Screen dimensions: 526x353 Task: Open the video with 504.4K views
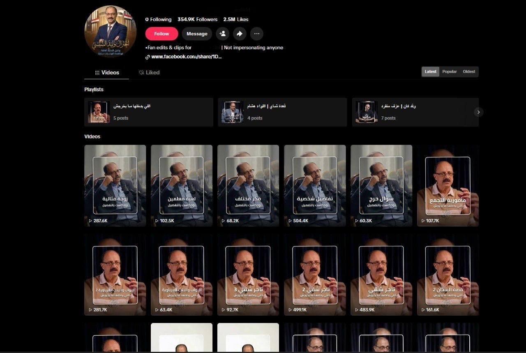point(315,185)
